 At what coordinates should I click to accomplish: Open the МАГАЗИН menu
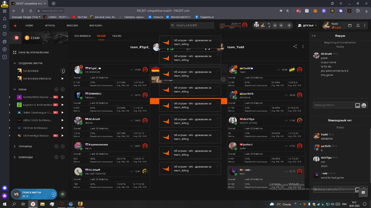pos(96,26)
